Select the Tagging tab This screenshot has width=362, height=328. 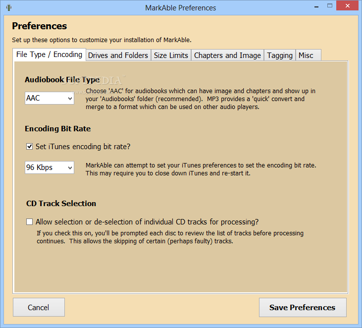(280, 55)
